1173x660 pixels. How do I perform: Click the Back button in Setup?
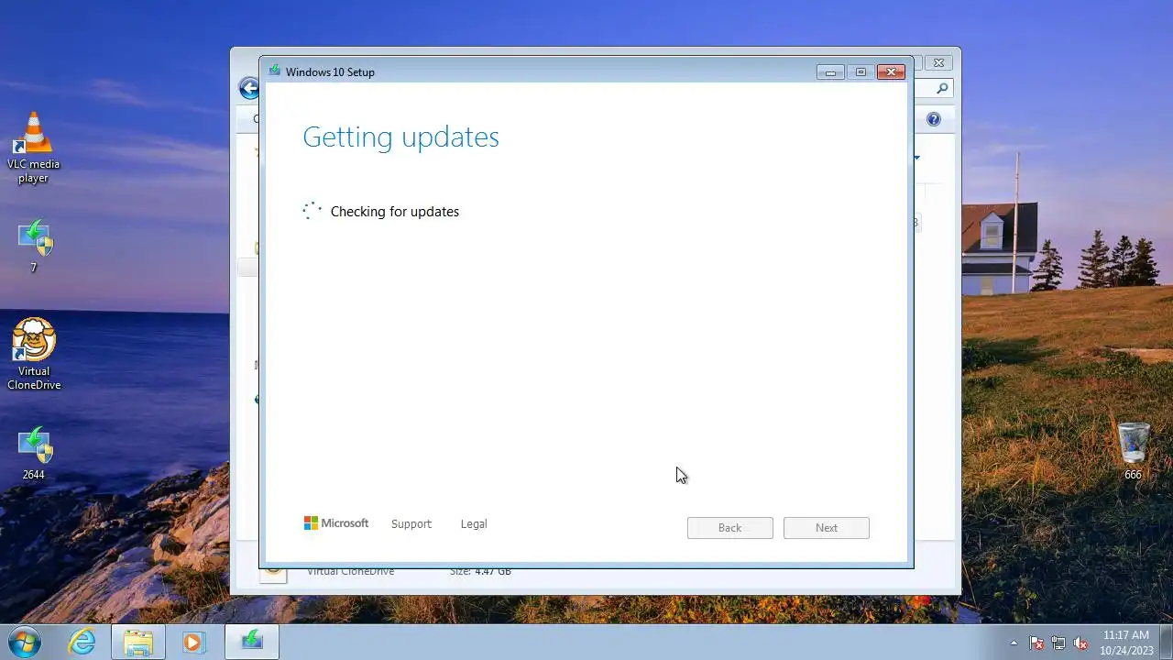point(730,528)
